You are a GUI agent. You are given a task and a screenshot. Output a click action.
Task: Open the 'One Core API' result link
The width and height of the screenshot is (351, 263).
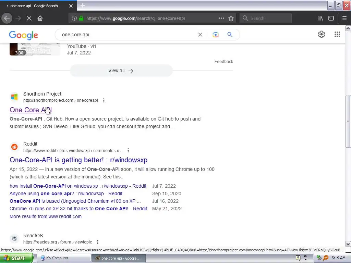(x=31, y=110)
